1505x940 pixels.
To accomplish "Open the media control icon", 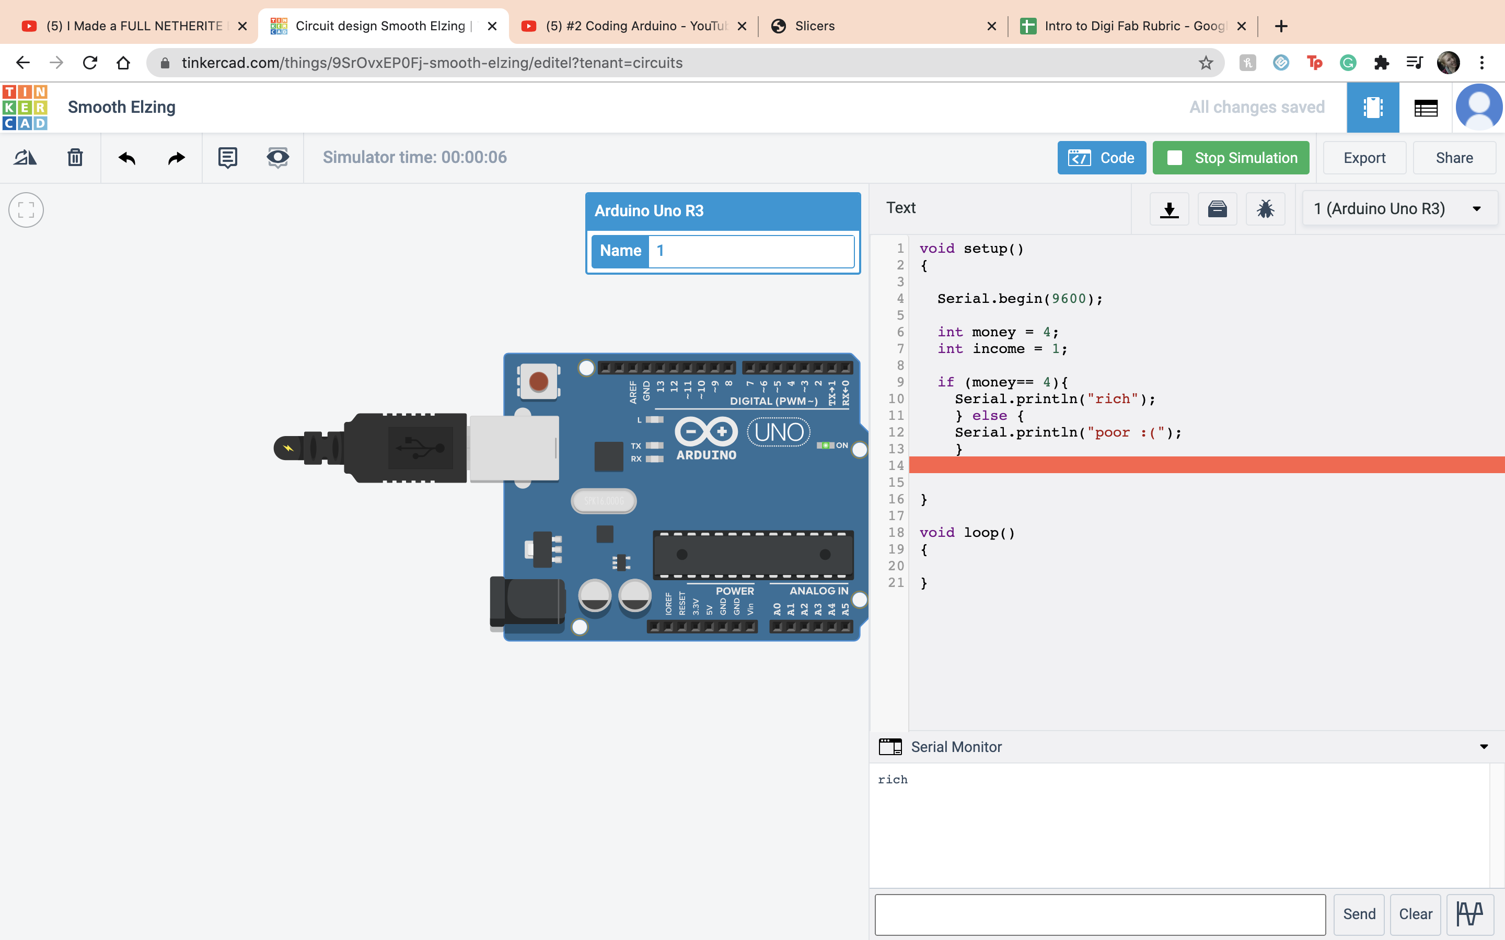I will coord(1415,63).
